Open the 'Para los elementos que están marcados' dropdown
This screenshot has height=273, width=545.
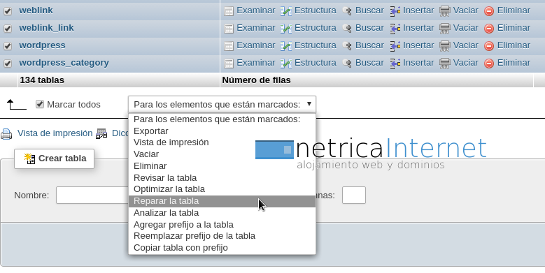tap(222, 105)
